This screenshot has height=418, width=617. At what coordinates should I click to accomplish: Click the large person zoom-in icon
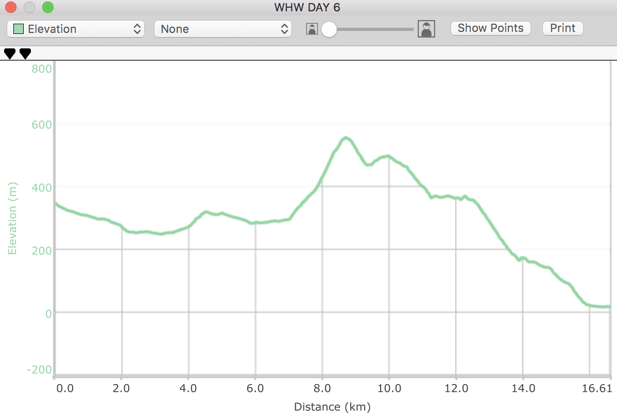tap(426, 29)
